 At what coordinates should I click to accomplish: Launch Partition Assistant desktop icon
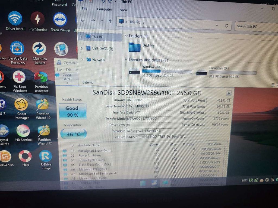click(x=41, y=82)
